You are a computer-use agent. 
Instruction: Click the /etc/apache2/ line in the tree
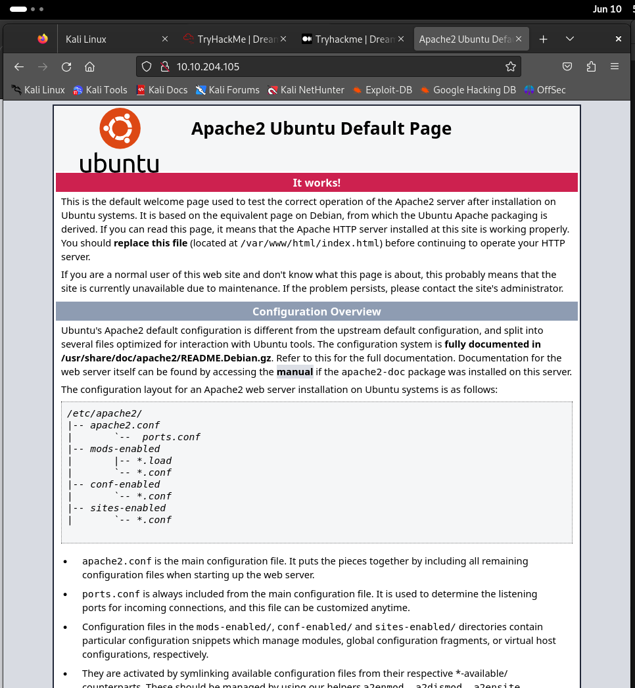click(105, 413)
